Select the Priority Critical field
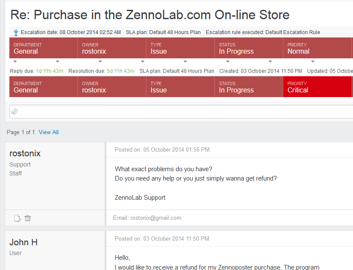The image size is (353, 270). [x=317, y=87]
